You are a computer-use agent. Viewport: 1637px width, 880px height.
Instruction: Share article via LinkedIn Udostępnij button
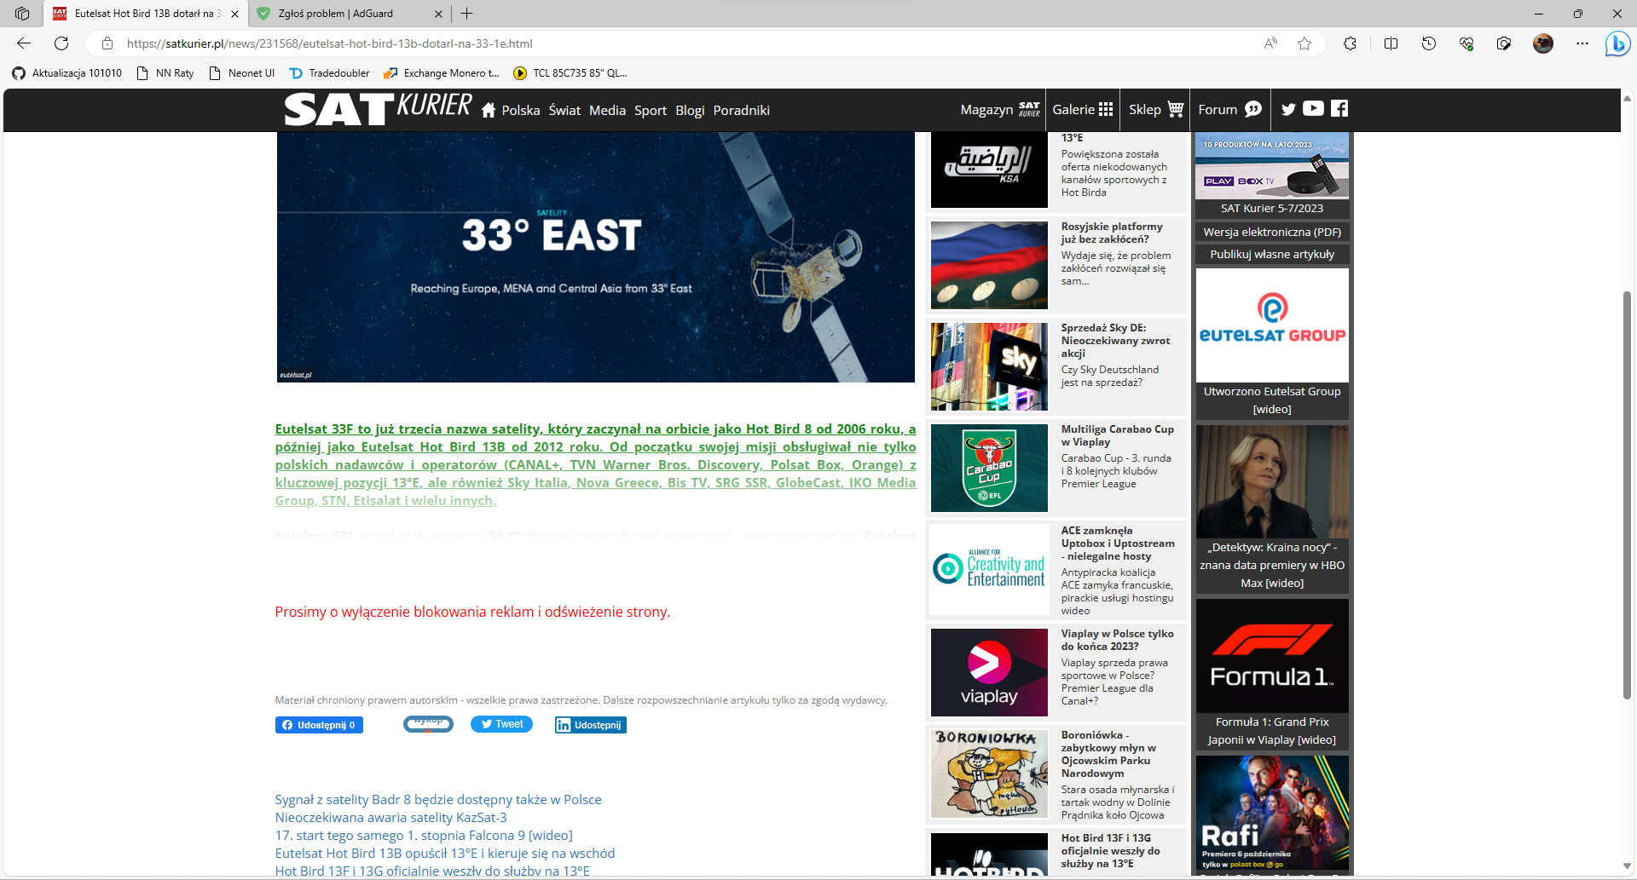590,725
